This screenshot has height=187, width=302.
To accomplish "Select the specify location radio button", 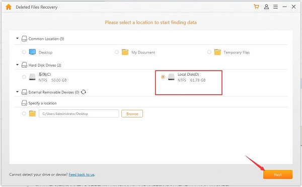I will coord(24,113).
